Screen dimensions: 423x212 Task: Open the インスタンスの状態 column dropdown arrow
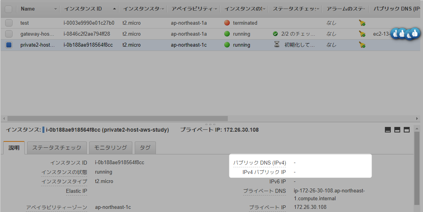(x=264, y=9)
